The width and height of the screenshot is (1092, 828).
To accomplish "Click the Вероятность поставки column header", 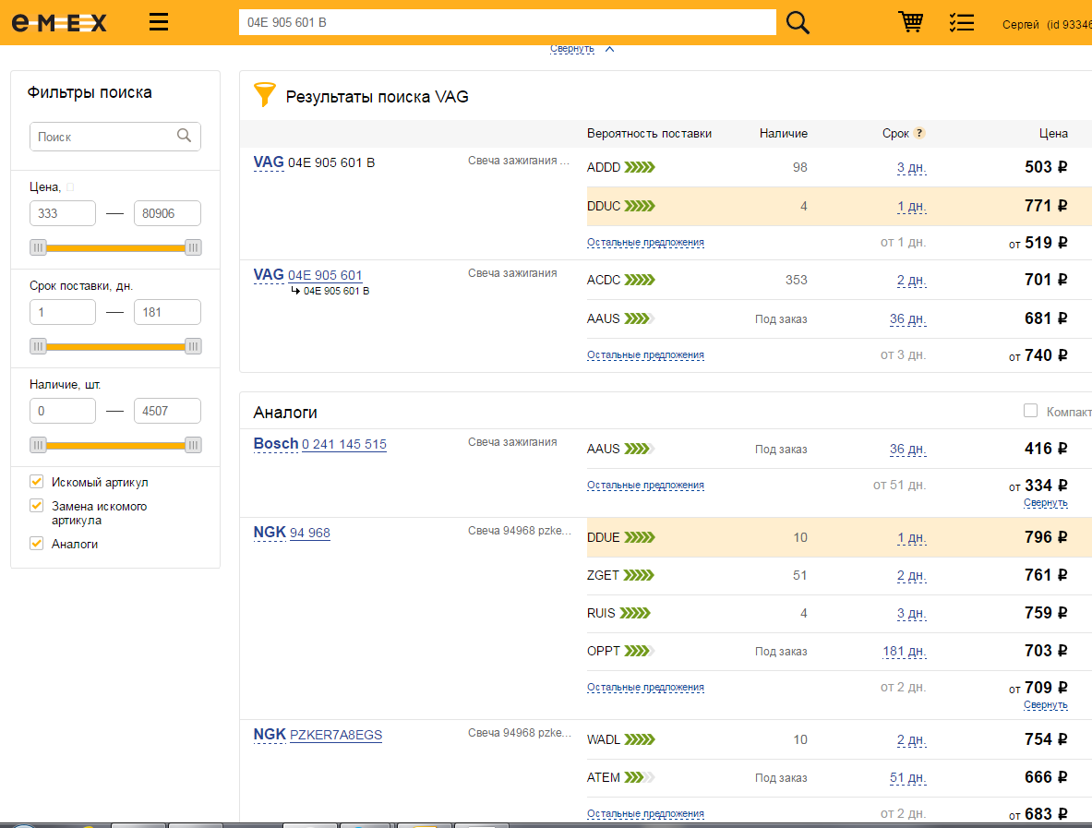I will click(649, 133).
